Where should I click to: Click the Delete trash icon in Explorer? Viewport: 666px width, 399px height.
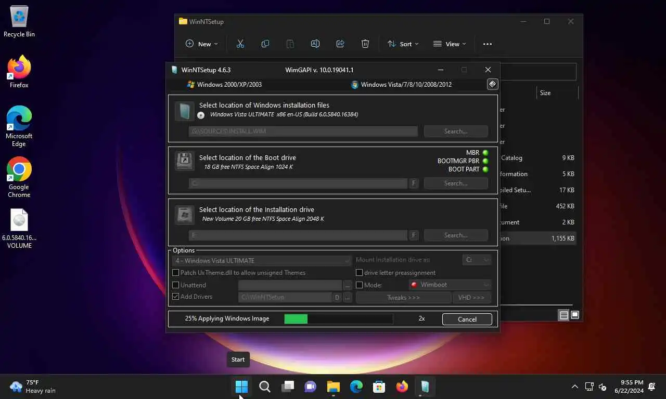pyautogui.click(x=365, y=44)
